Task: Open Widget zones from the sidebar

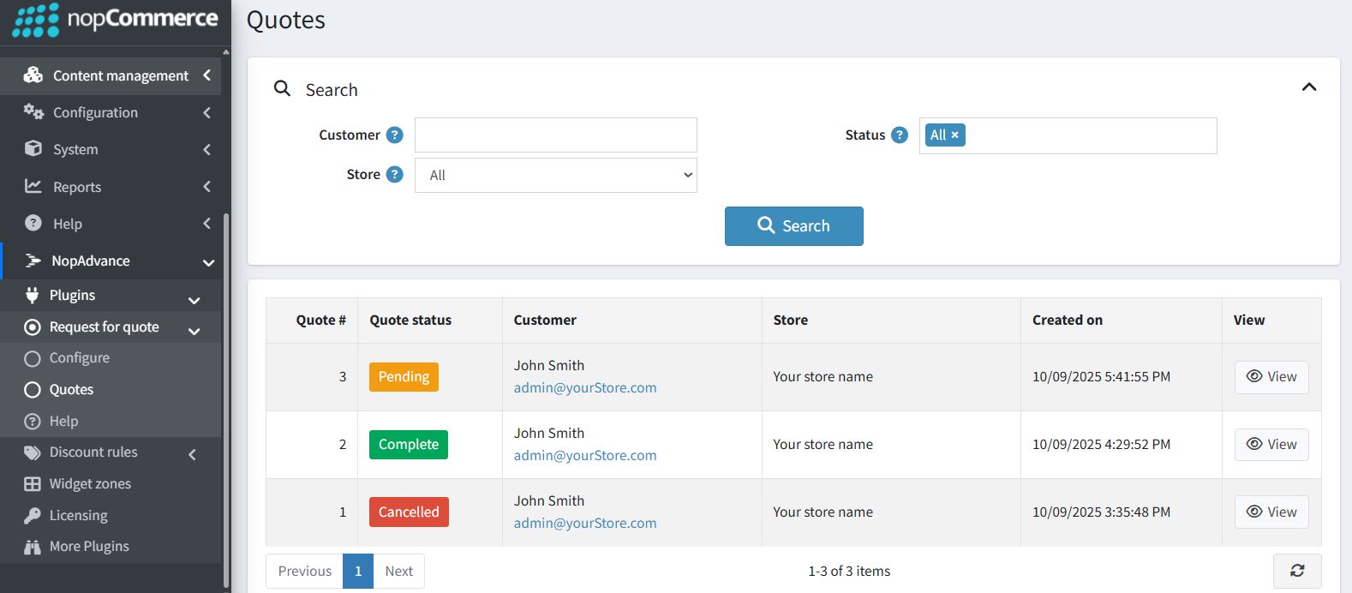Action: tap(90, 484)
